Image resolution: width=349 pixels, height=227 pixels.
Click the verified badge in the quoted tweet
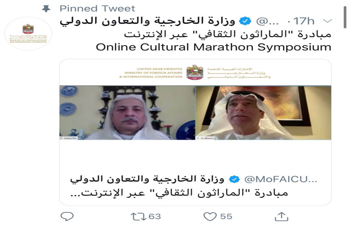point(235,180)
